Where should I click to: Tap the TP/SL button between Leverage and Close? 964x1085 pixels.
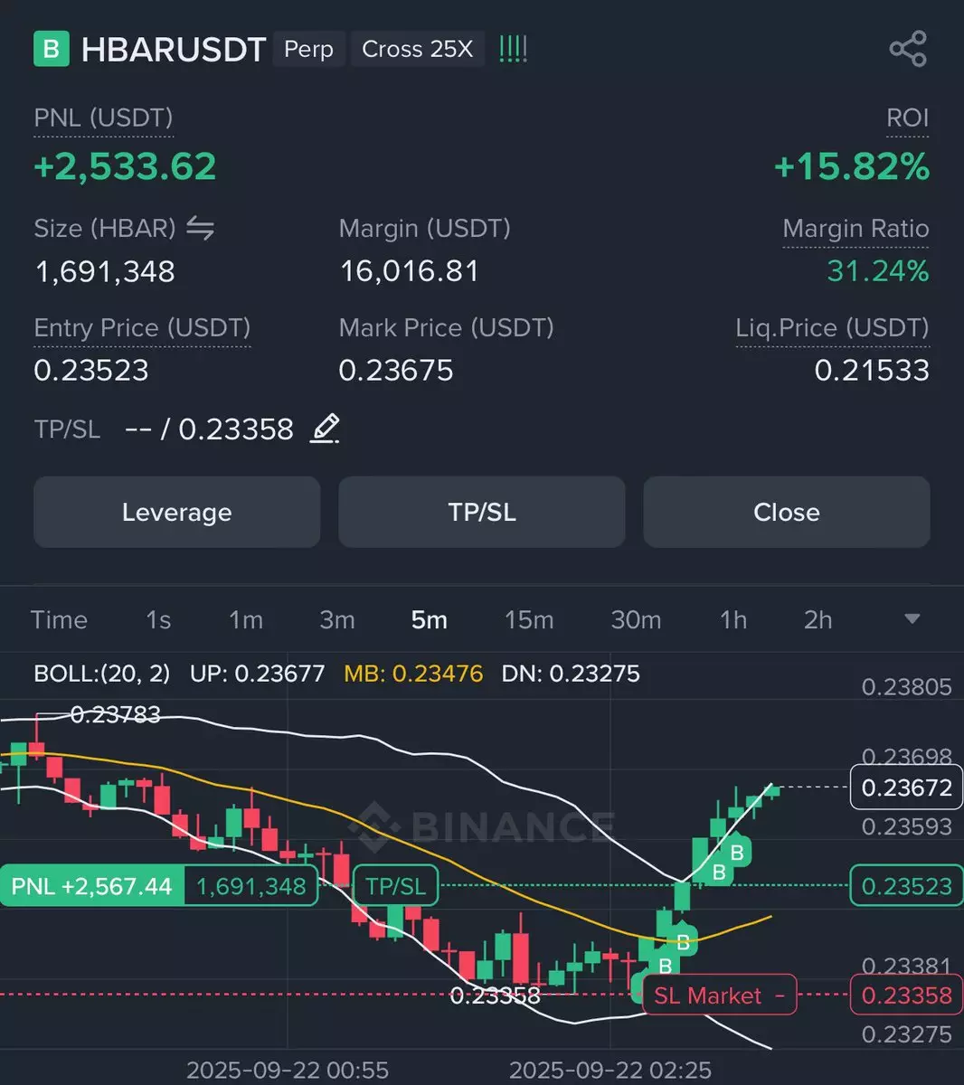pyautogui.click(x=482, y=512)
